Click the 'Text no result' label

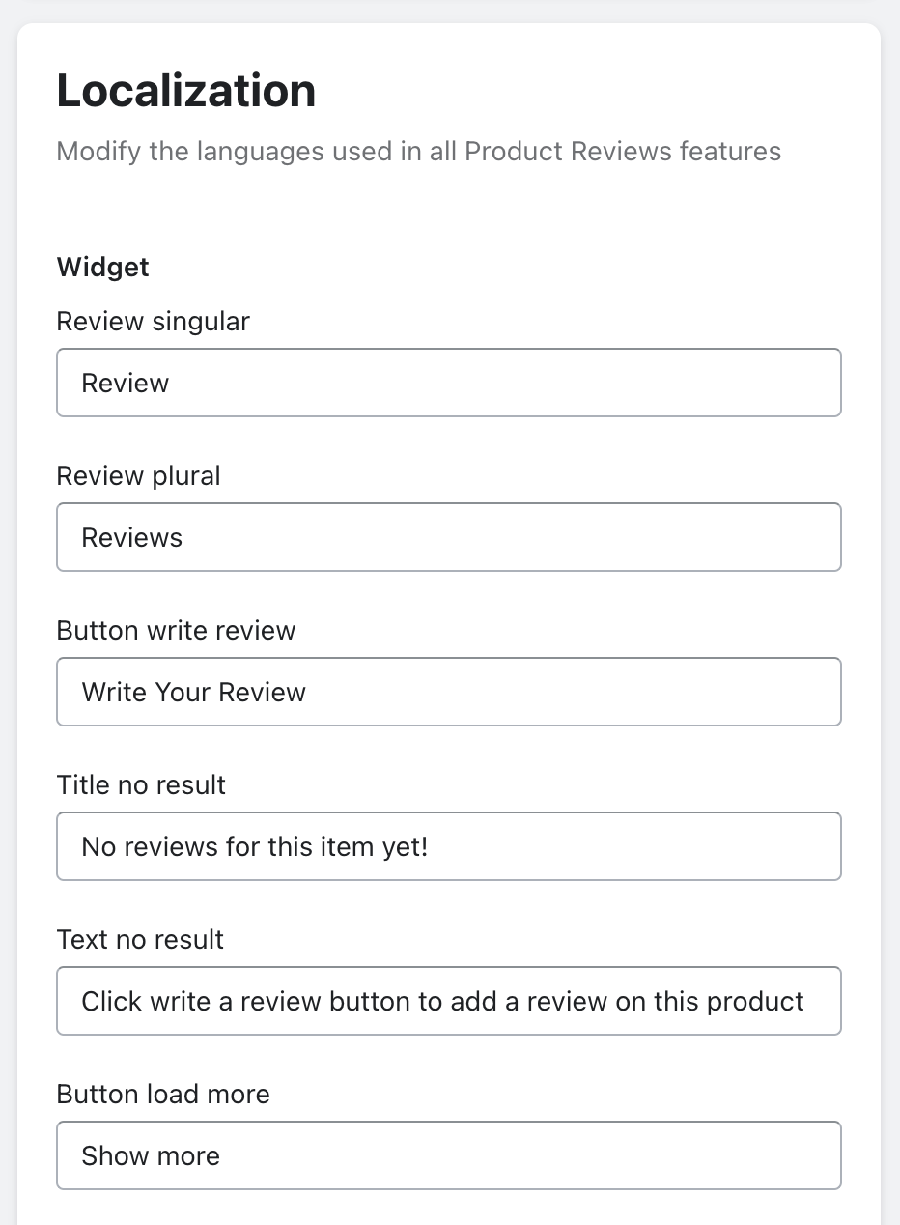click(x=140, y=939)
